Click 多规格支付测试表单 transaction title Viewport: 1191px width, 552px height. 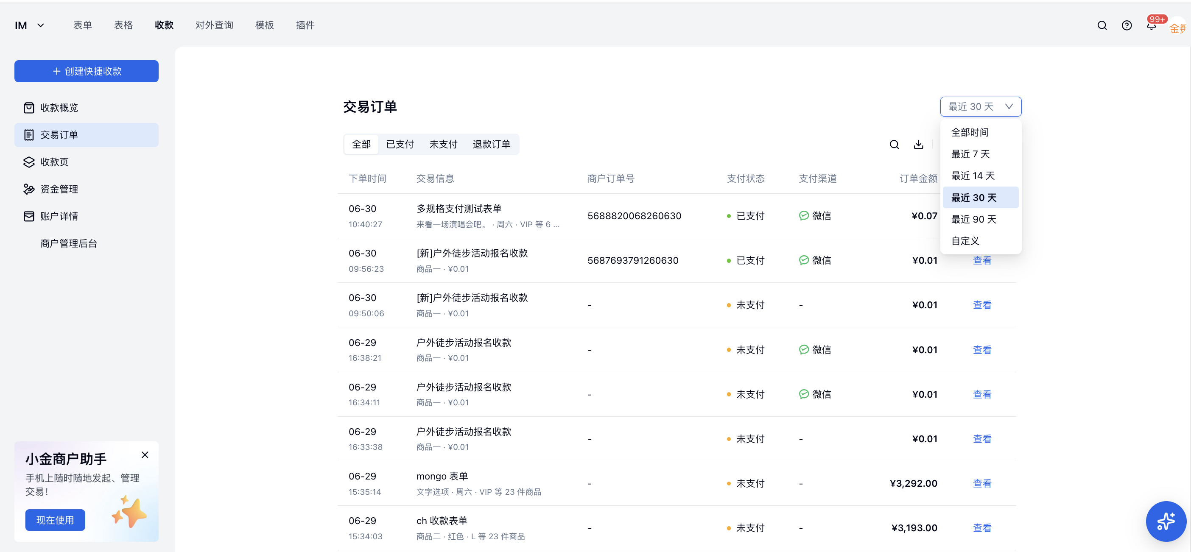pos(459,209)
